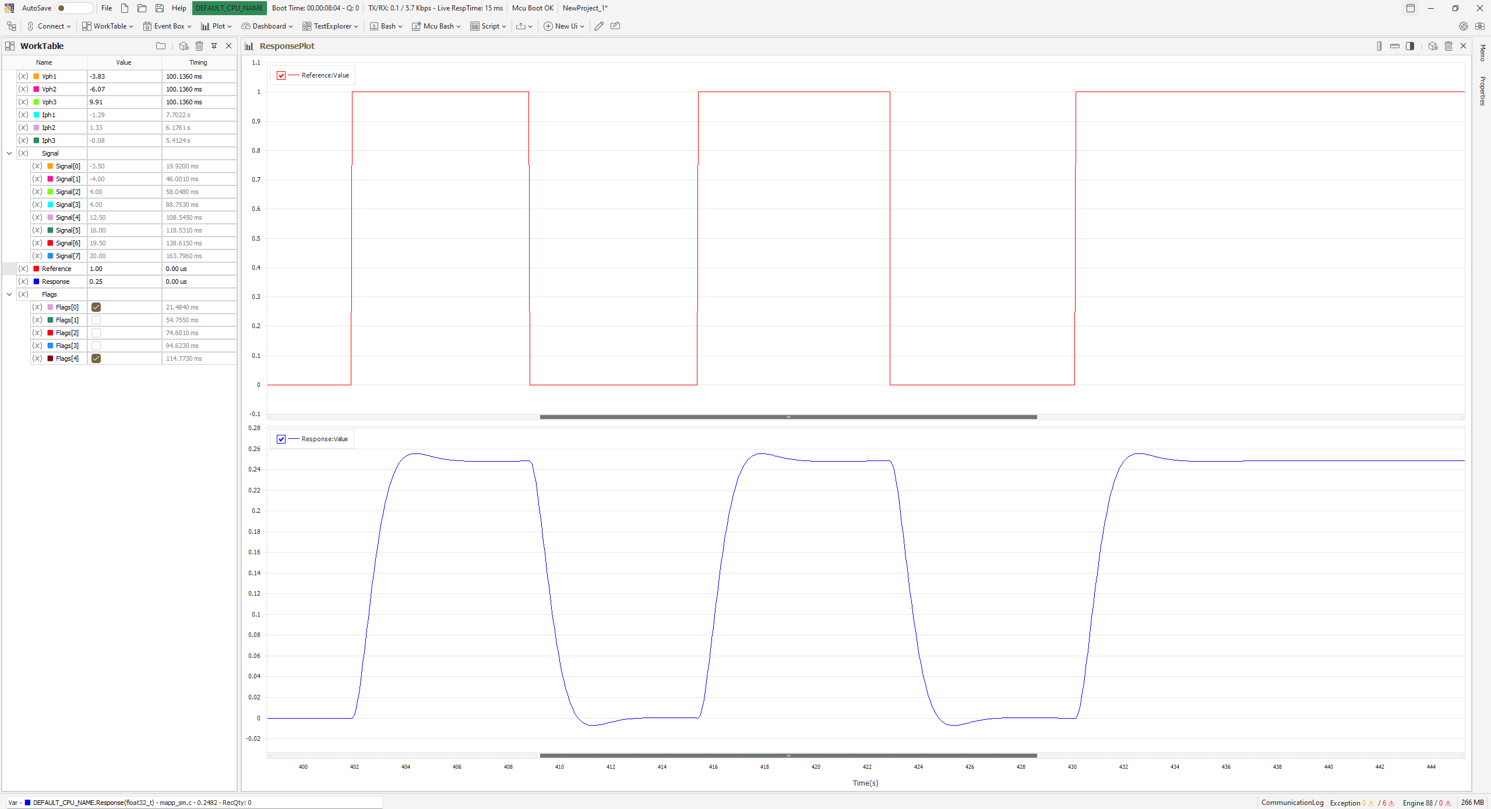Screen dimensions: 1491x809
Task: Toggle the Response:Value legend checkbox
Action: (281, 439)
